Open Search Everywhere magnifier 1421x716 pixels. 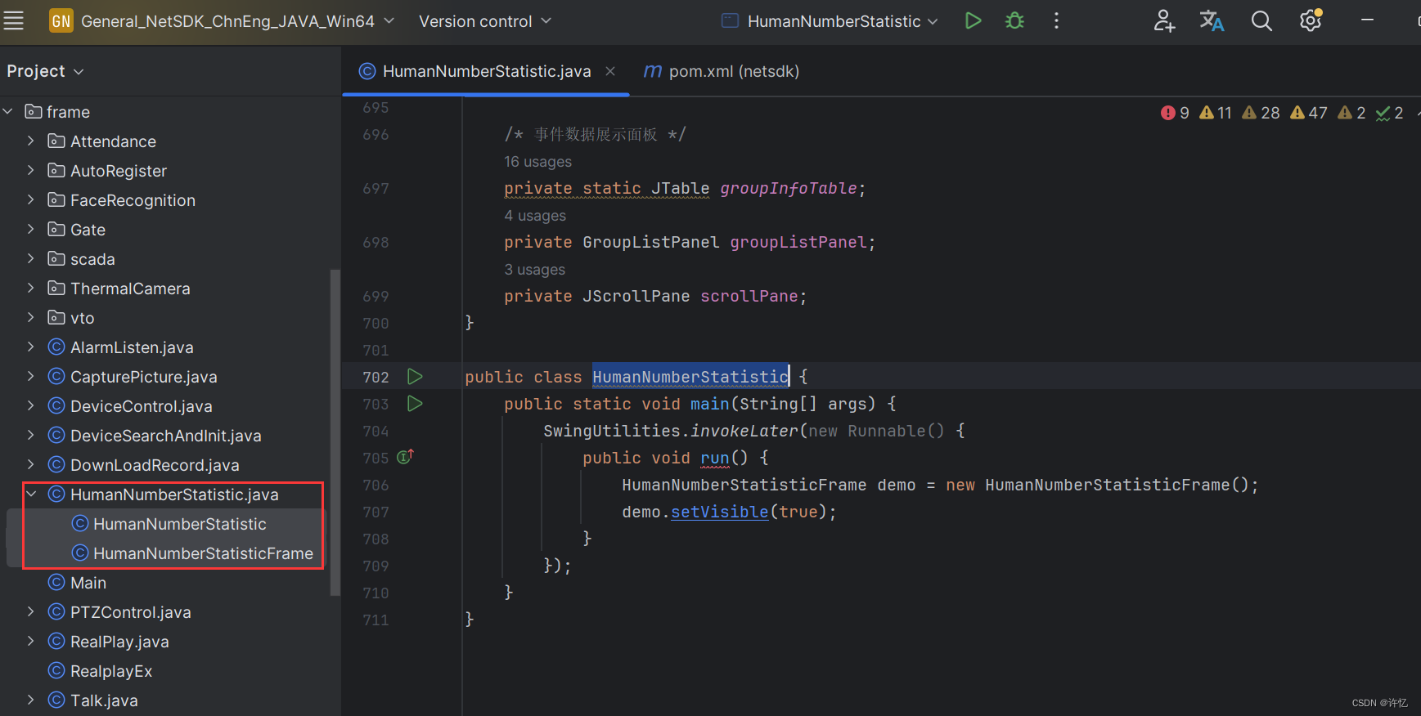click(1261, 21)
